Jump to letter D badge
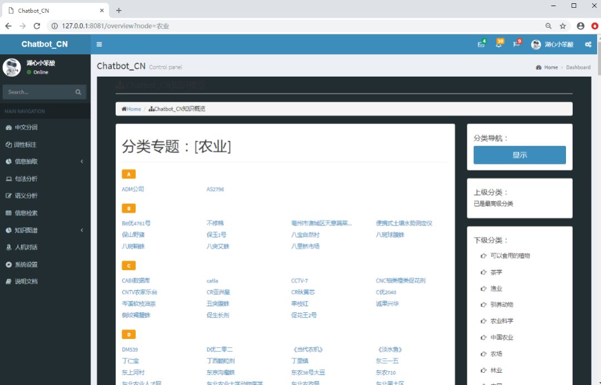This screenshot has width=601, height=385. click(x=129, y=334)
